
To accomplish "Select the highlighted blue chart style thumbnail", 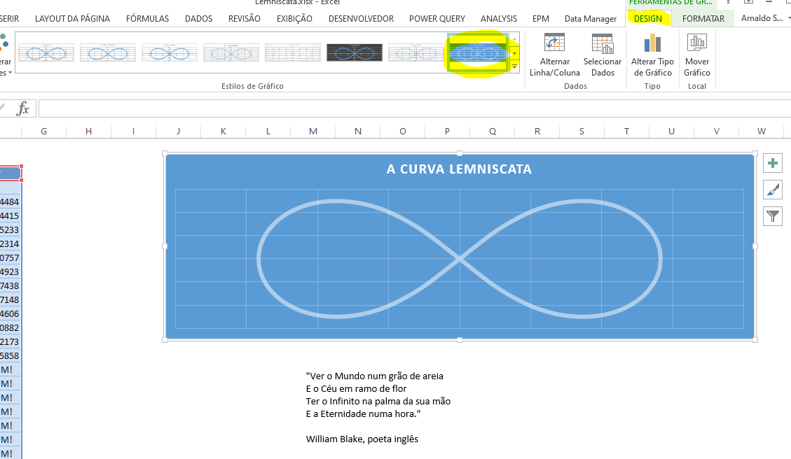I will coord(478,52).
